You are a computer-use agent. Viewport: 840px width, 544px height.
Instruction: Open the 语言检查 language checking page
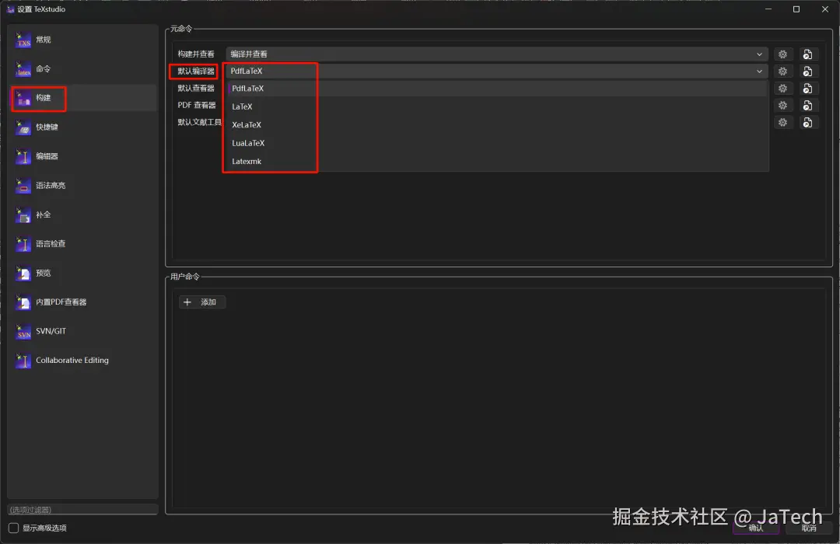(x=82, y=244)
